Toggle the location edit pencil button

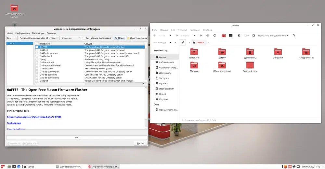click(x=183, y=42)
